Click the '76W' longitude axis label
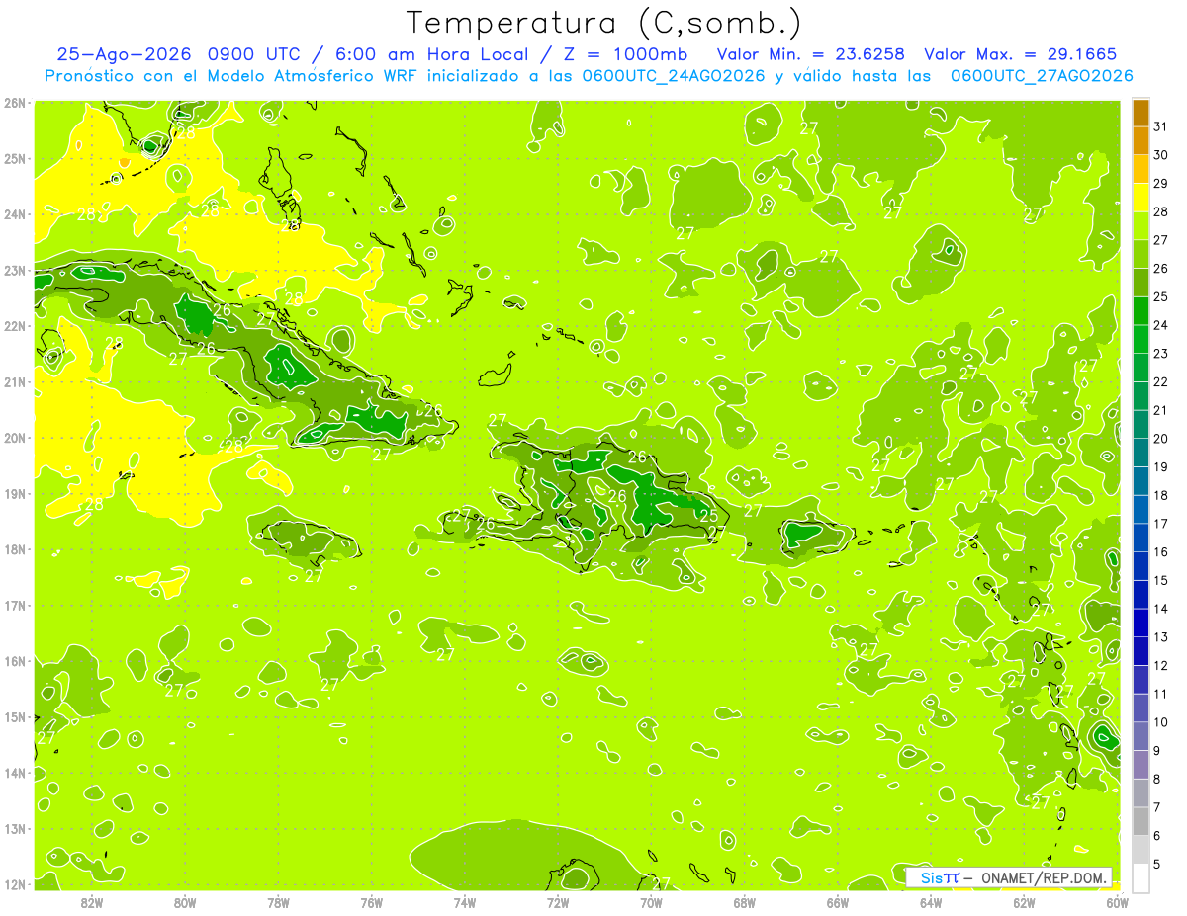 pos(372,902)
